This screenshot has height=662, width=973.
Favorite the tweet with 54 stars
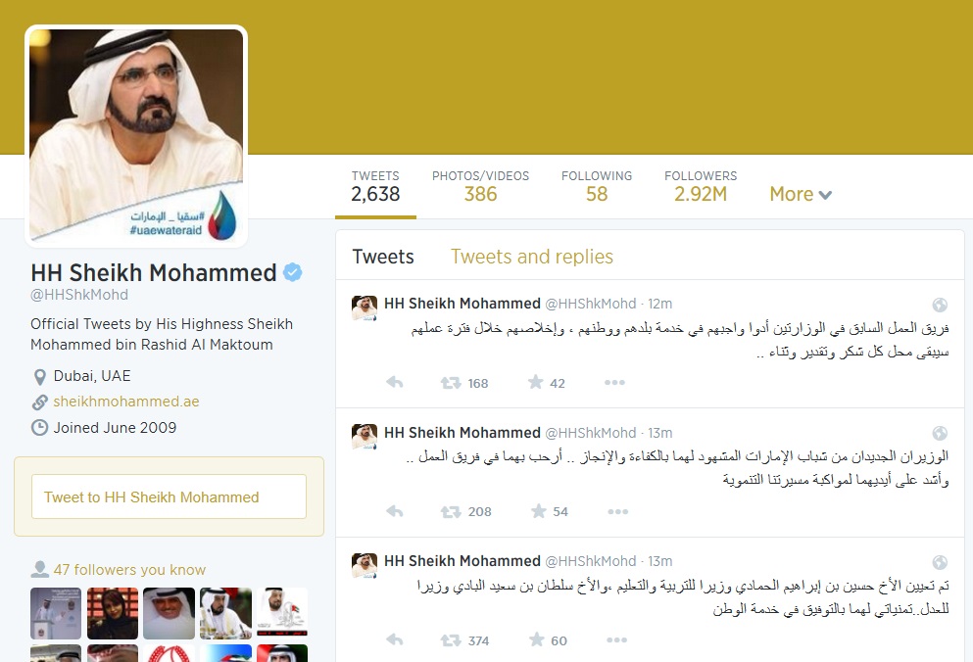click(x=539, y=510)
